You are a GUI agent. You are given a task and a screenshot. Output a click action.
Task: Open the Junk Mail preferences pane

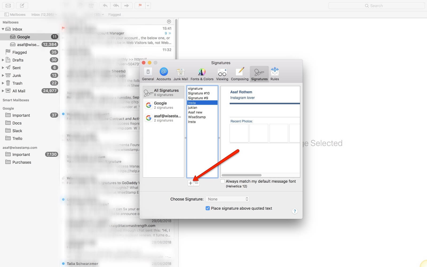pyautogui.click(x=180, y=74)
